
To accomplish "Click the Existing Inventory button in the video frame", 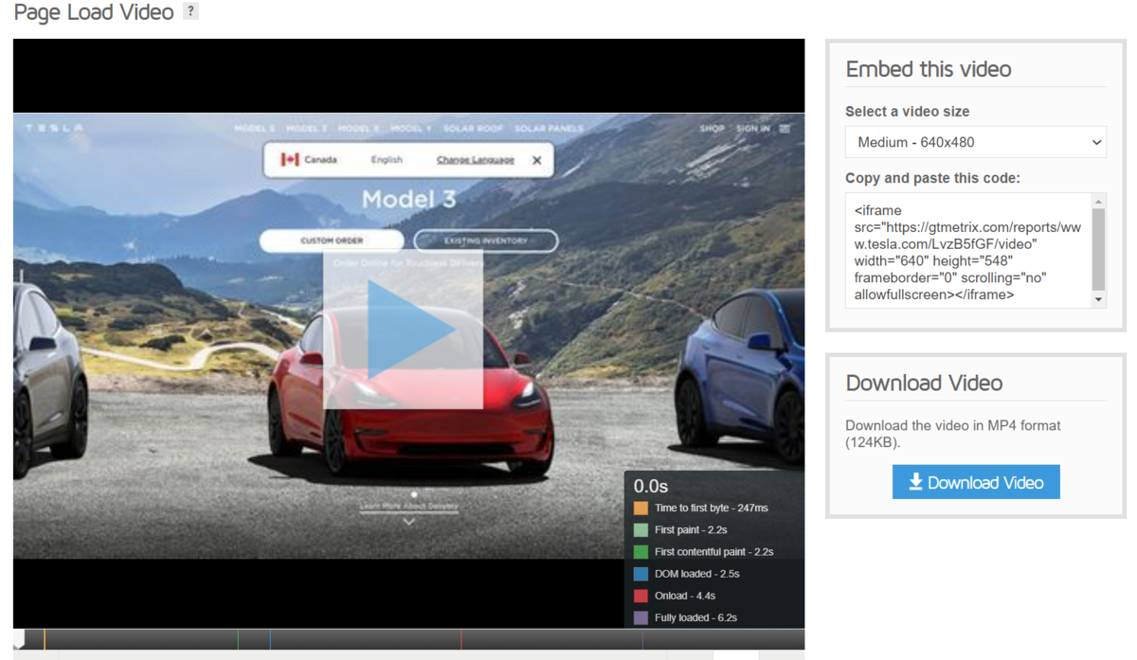I will (x=486, y=241).
